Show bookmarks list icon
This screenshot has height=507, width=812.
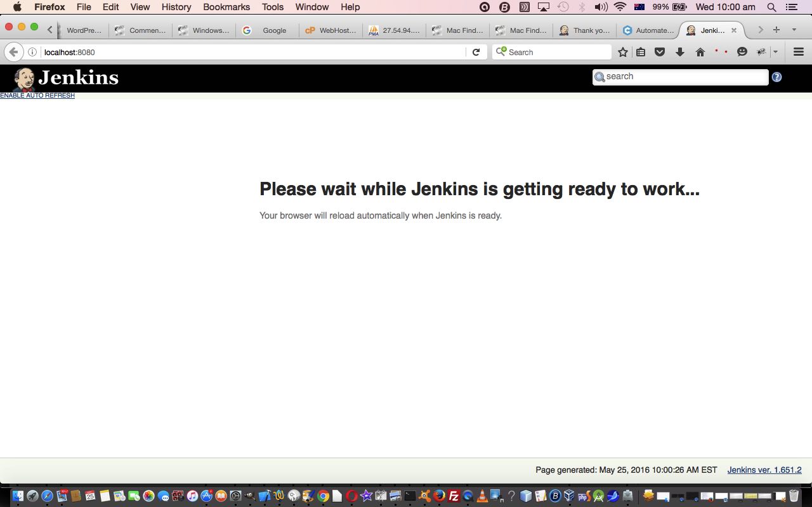pyautogui.click(x=641, y=52)
